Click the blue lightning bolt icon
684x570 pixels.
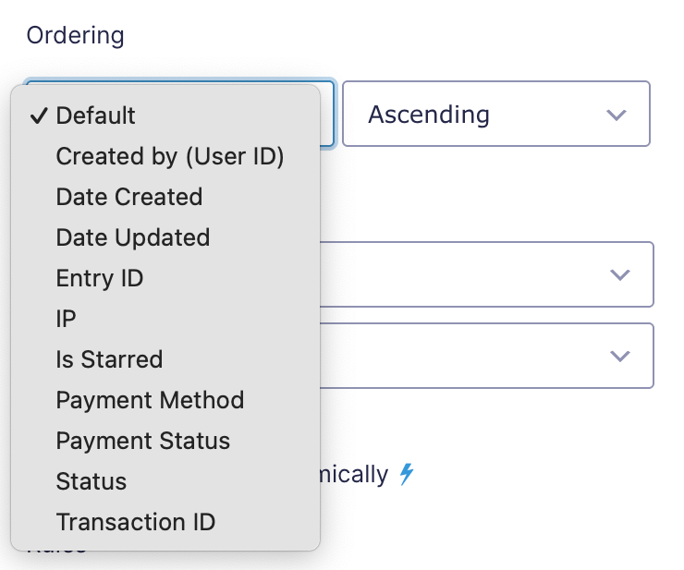(x=407, y=474)
